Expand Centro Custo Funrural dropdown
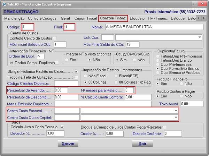 pyautogui.click(x=176, y=111)
